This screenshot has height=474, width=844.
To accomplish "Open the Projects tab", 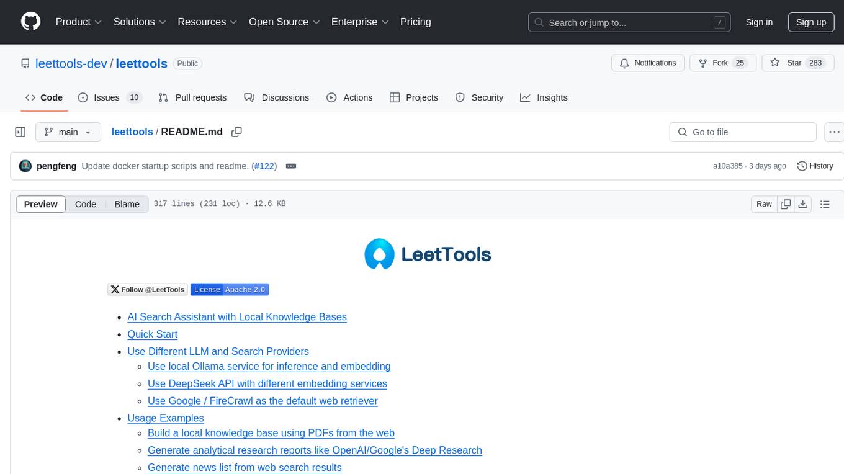I will [x=414, y=97].
